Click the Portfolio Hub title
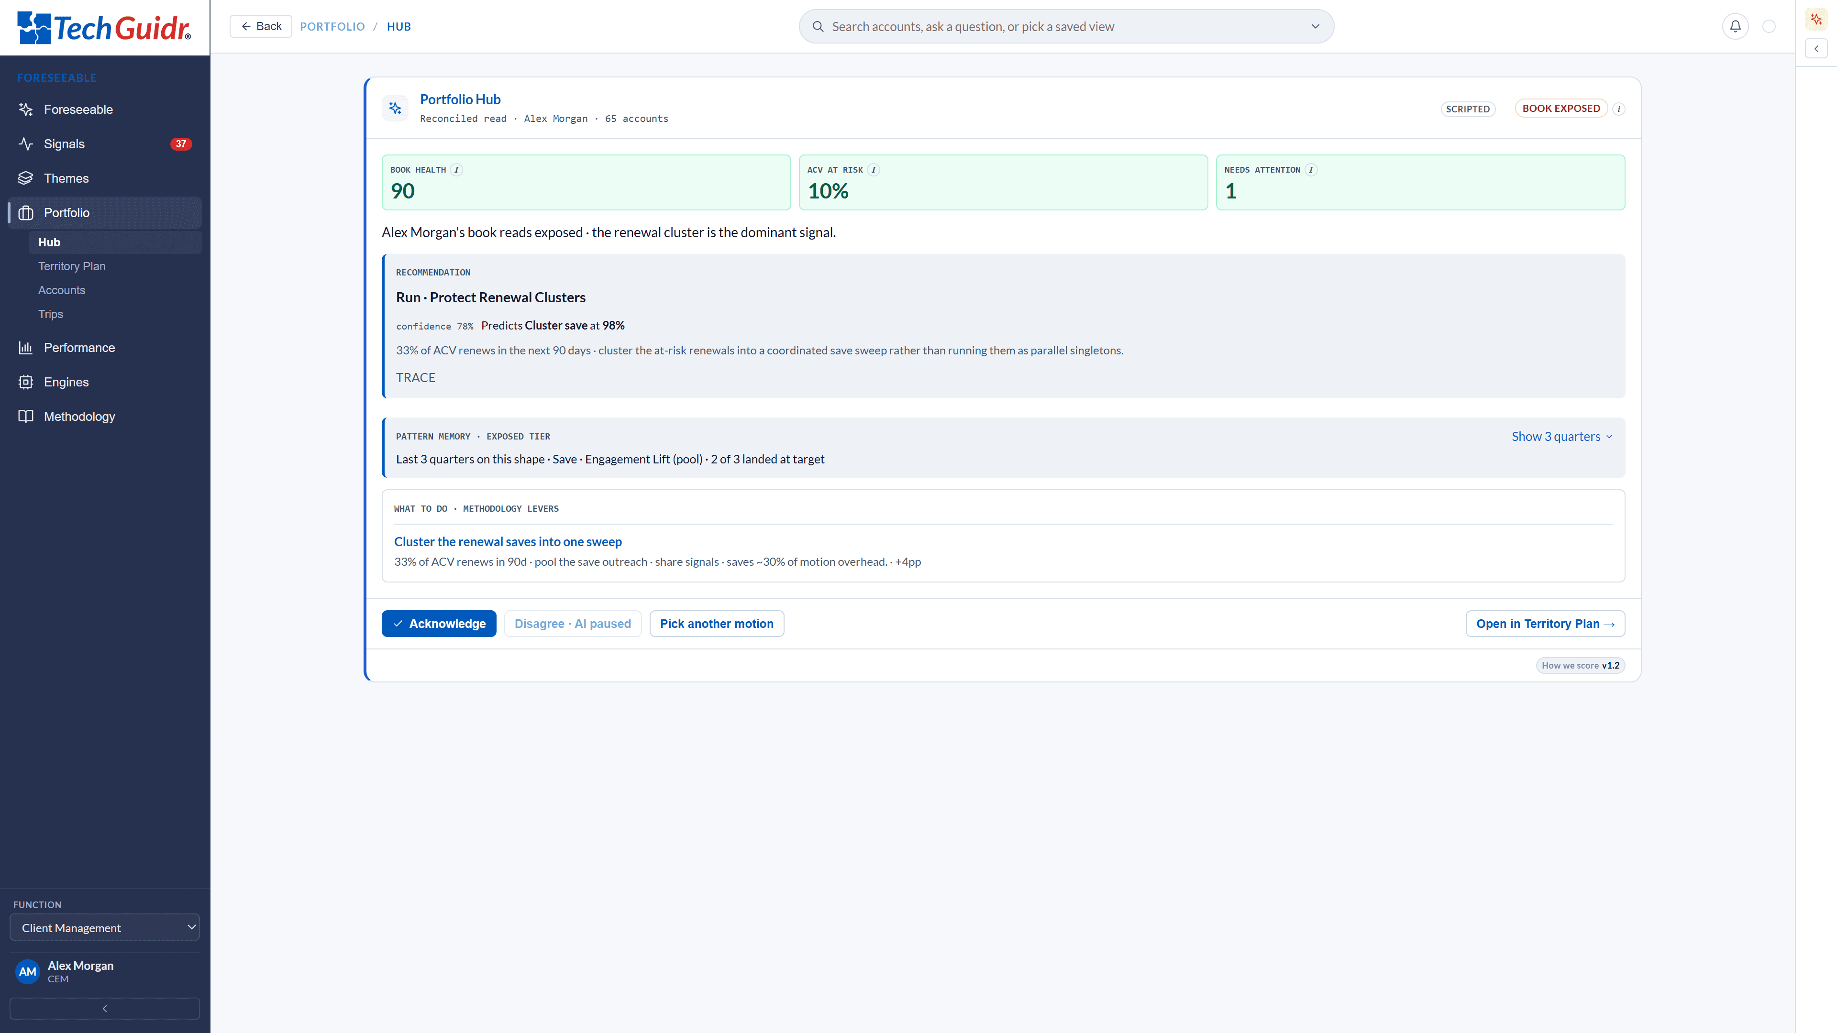Image resolution: width=1837 pixels, height=1033 pixels. [460, 100]
